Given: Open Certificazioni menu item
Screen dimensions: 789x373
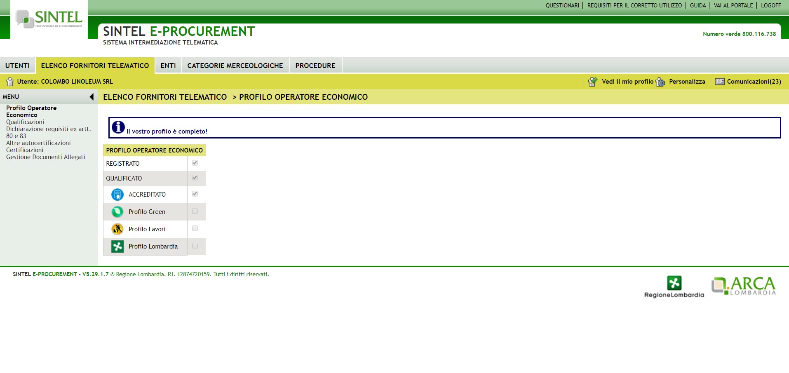Looking at the screenshot, I should click(25, 150).
